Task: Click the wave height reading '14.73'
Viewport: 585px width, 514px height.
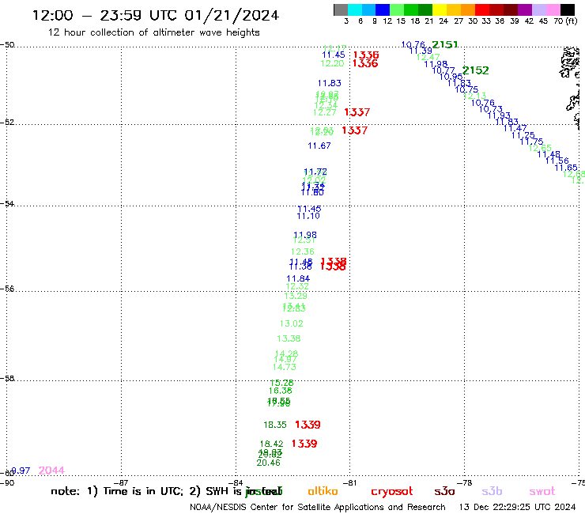Action: 285,367
